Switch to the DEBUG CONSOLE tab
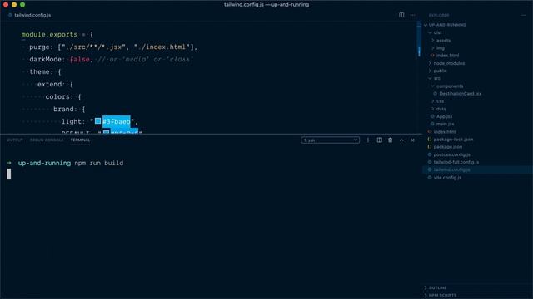533x299 pixels. tap(47, 140)
